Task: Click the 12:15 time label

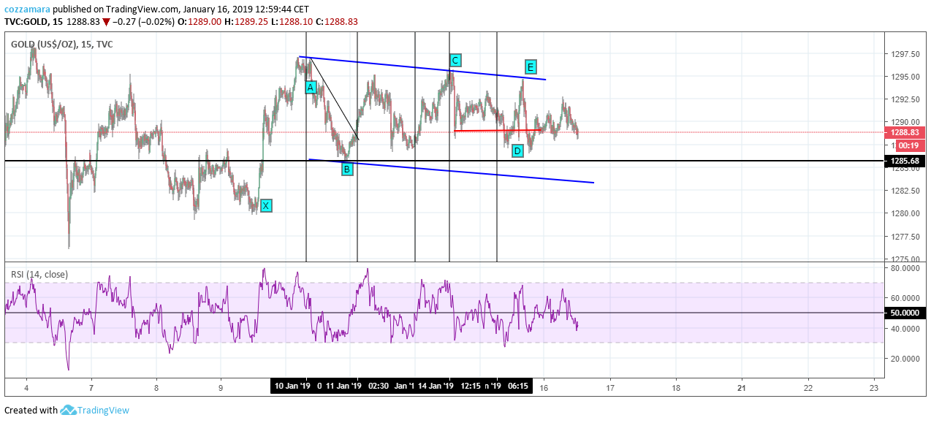Action: [x=471, y=385]
